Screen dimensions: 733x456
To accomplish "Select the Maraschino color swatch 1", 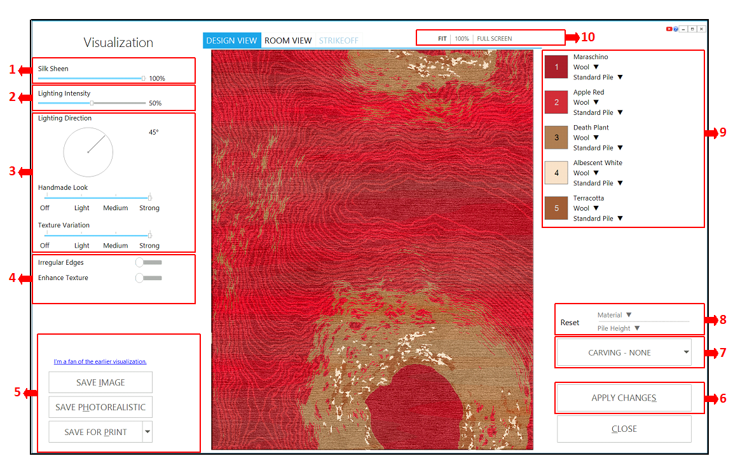I will (556, 67).
